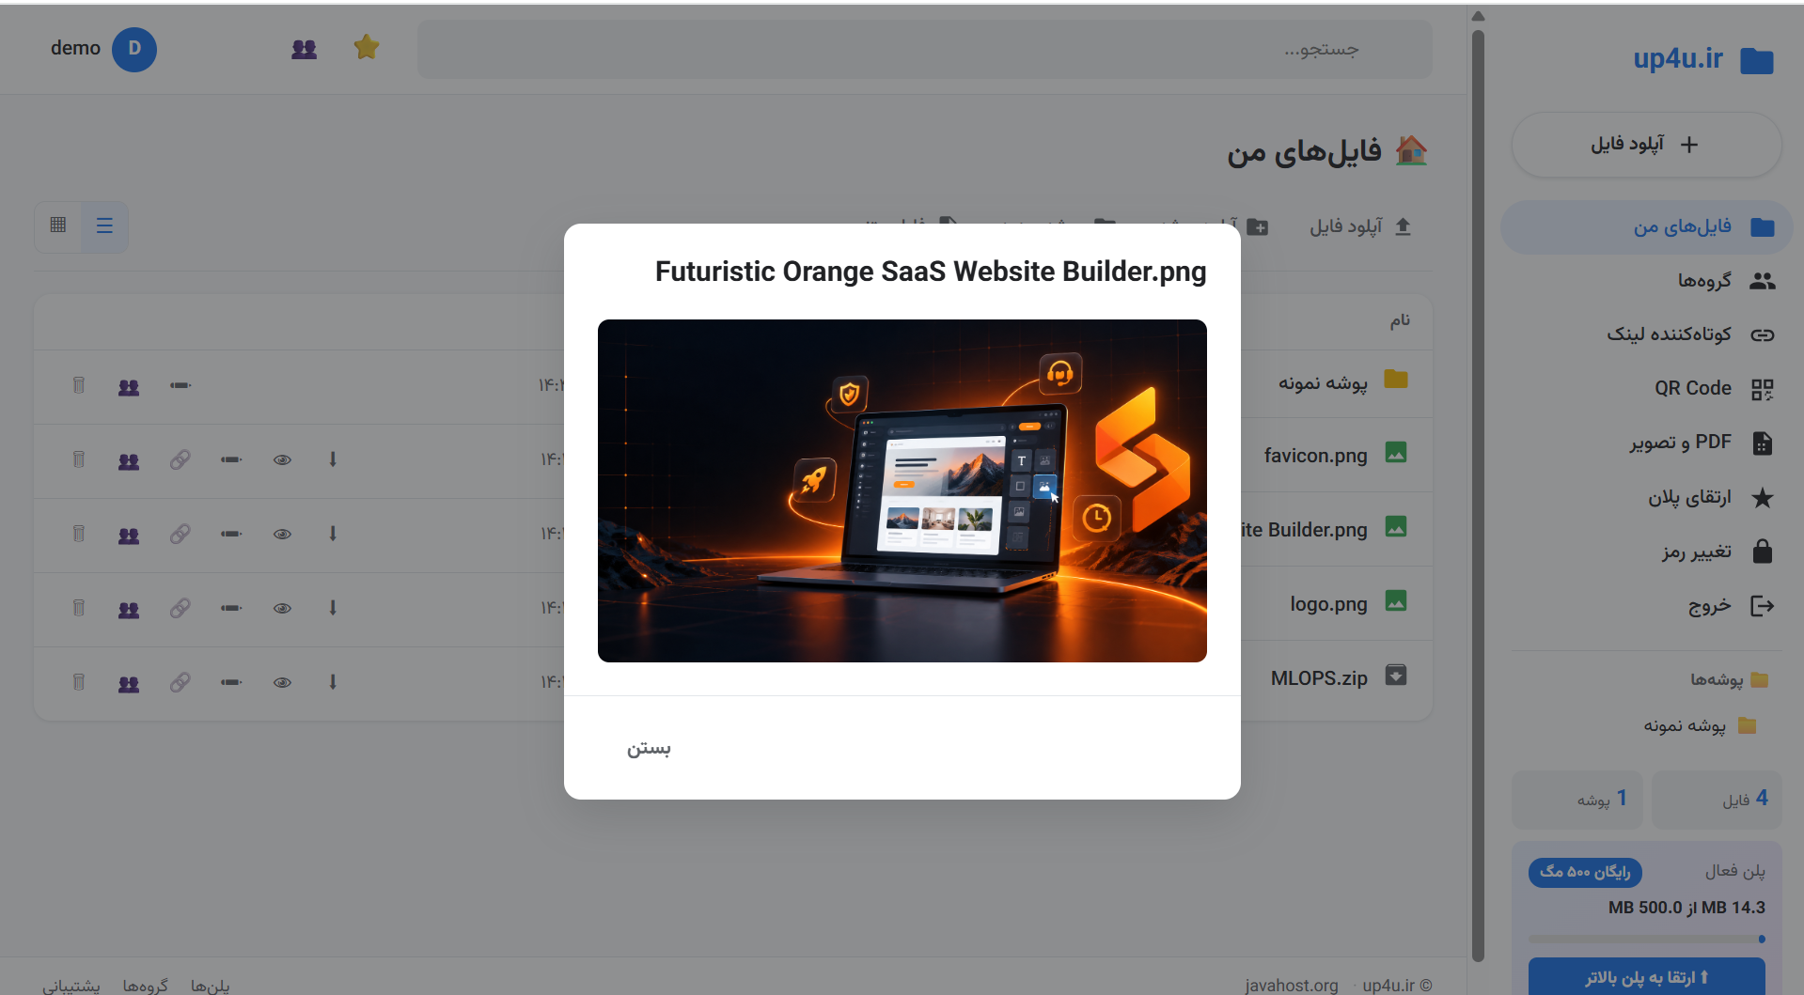Click the آپلود فایل sidebar upload button

pyautogui.click(x=1646, y=145)
